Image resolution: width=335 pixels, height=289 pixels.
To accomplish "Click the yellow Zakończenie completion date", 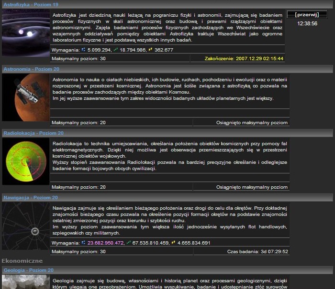I will click(x=244, y=58).
